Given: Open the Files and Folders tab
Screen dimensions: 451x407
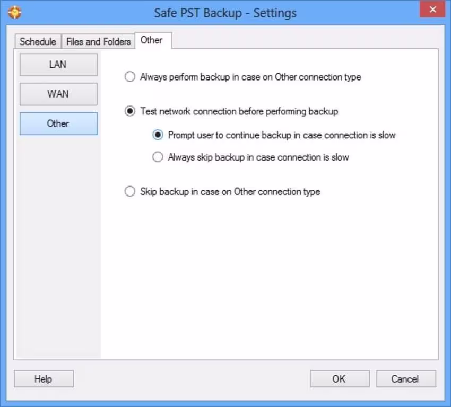Looking at the screenshot, I should [98, 41].
